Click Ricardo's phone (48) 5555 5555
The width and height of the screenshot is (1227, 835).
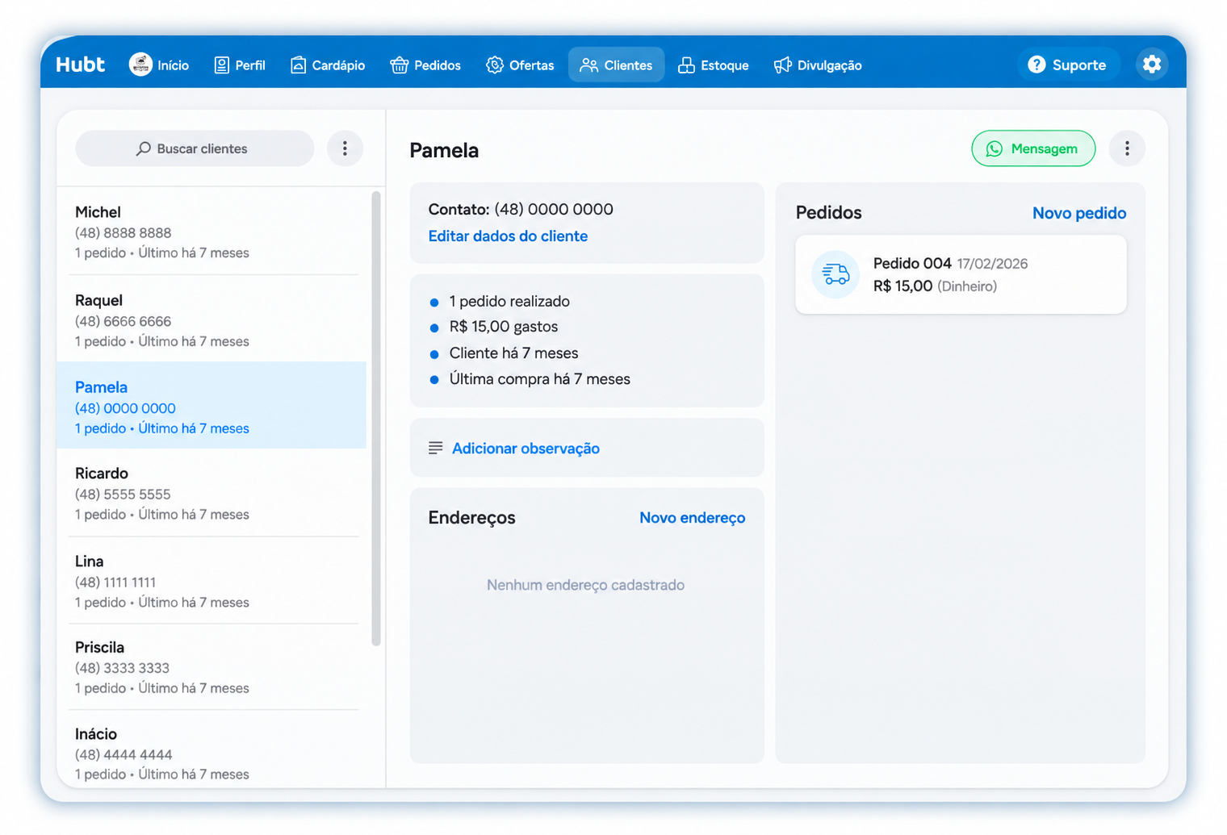click(x=123, y=495)
